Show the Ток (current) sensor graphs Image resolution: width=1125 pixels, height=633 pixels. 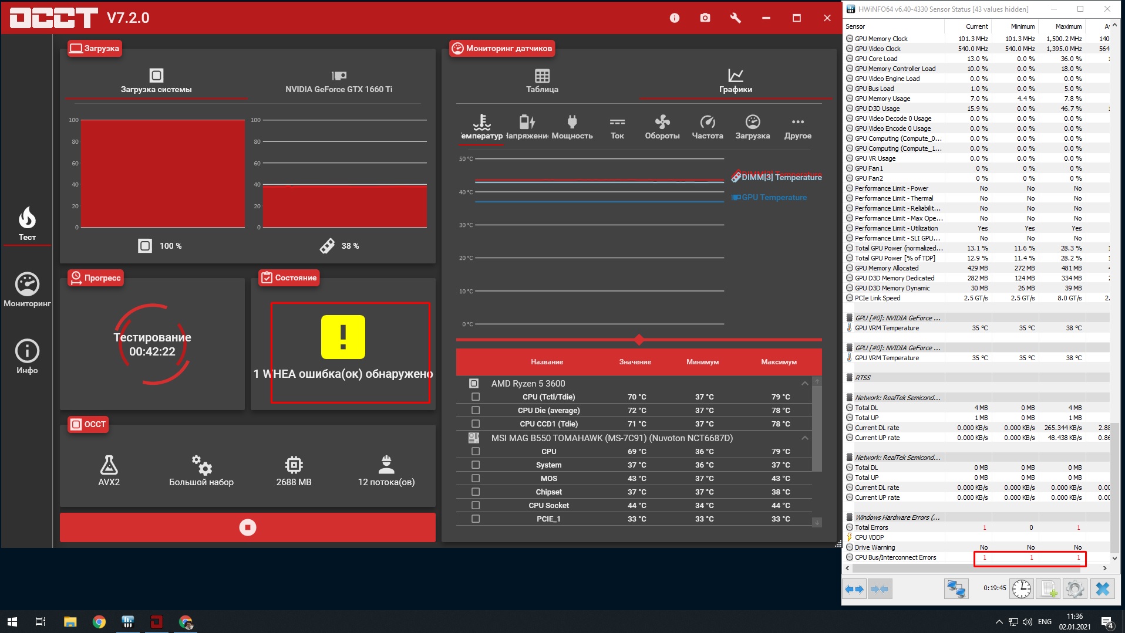[617, 127]
